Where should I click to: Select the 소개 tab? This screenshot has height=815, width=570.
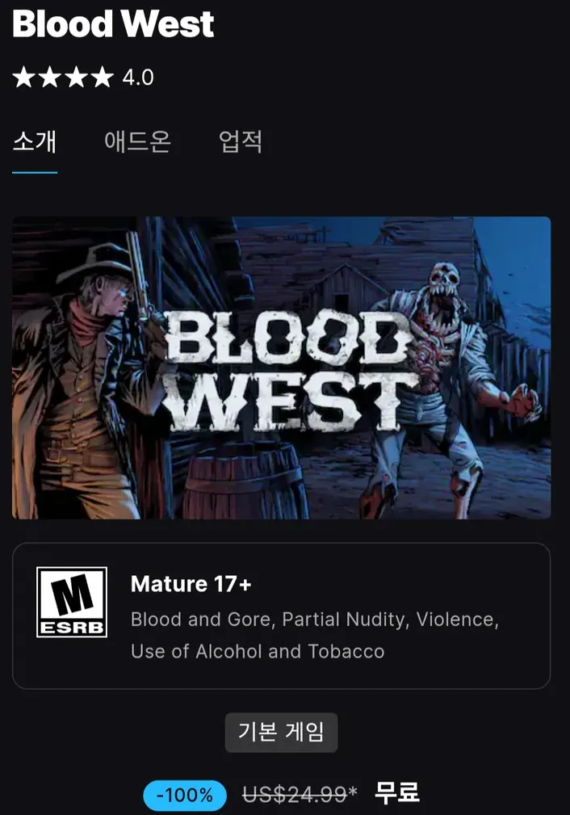pos(34,141)
